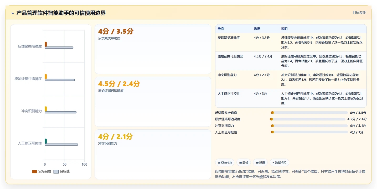Click the Chart.js chip icon
The image size is (377, 189).
click(219, 163)
